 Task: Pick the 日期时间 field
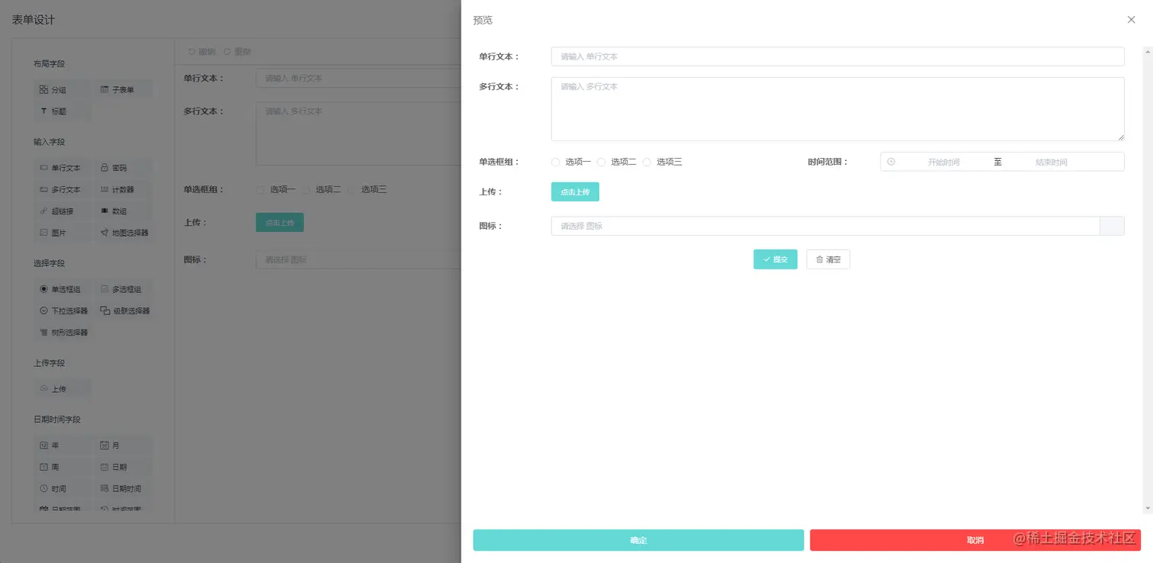click(122, 488)
